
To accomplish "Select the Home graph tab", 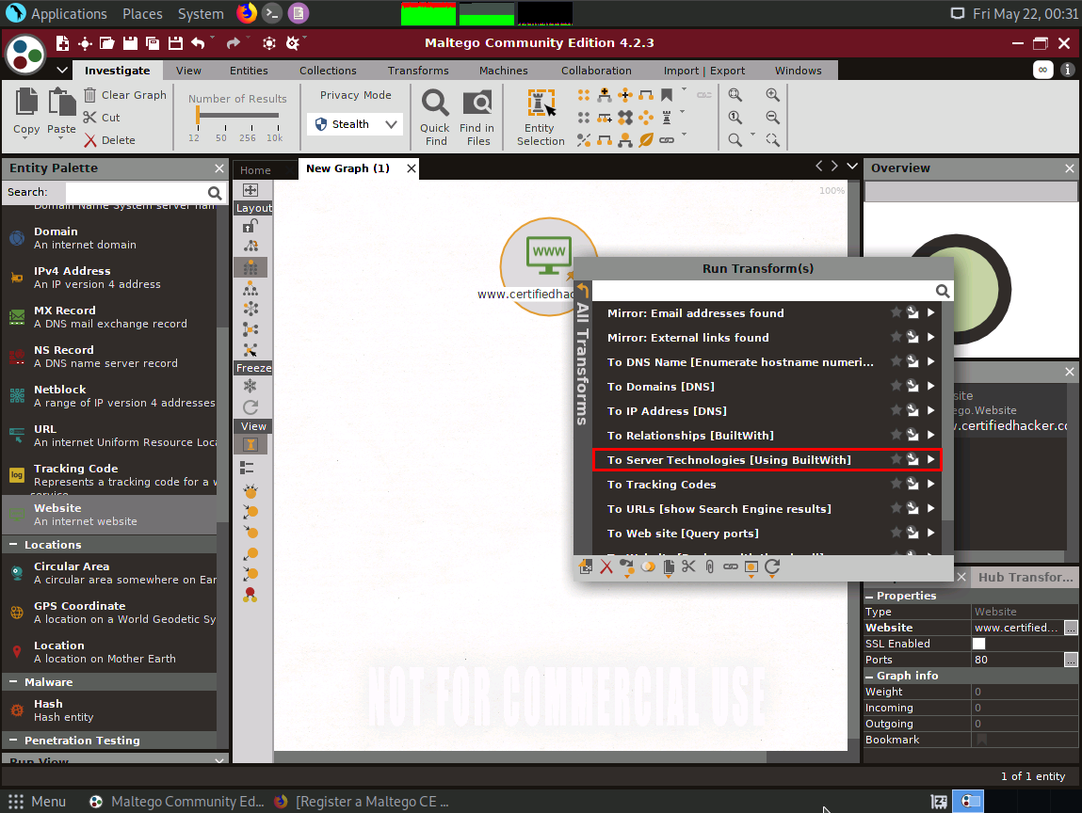I will [255, 169].
